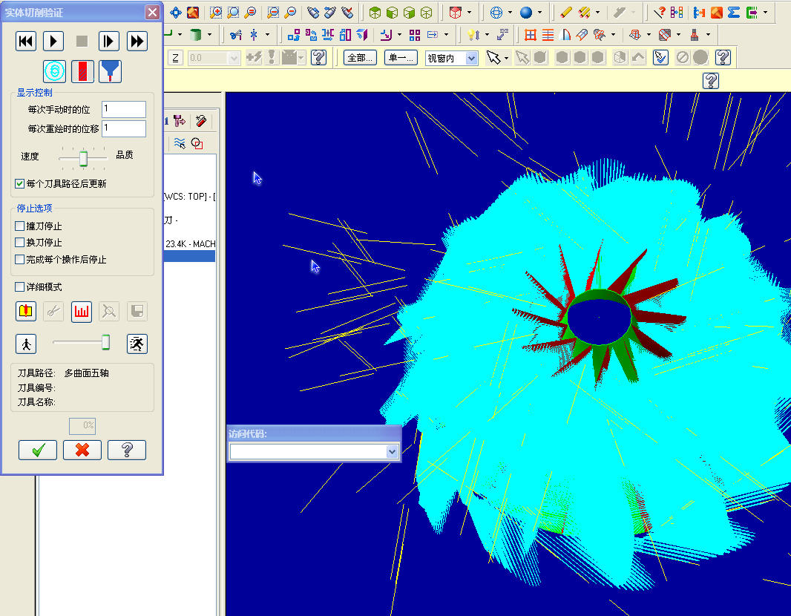Confirm the dialog with the green checkmark
The height and width of the screenshot is (616, 791).
coord(38,450)
